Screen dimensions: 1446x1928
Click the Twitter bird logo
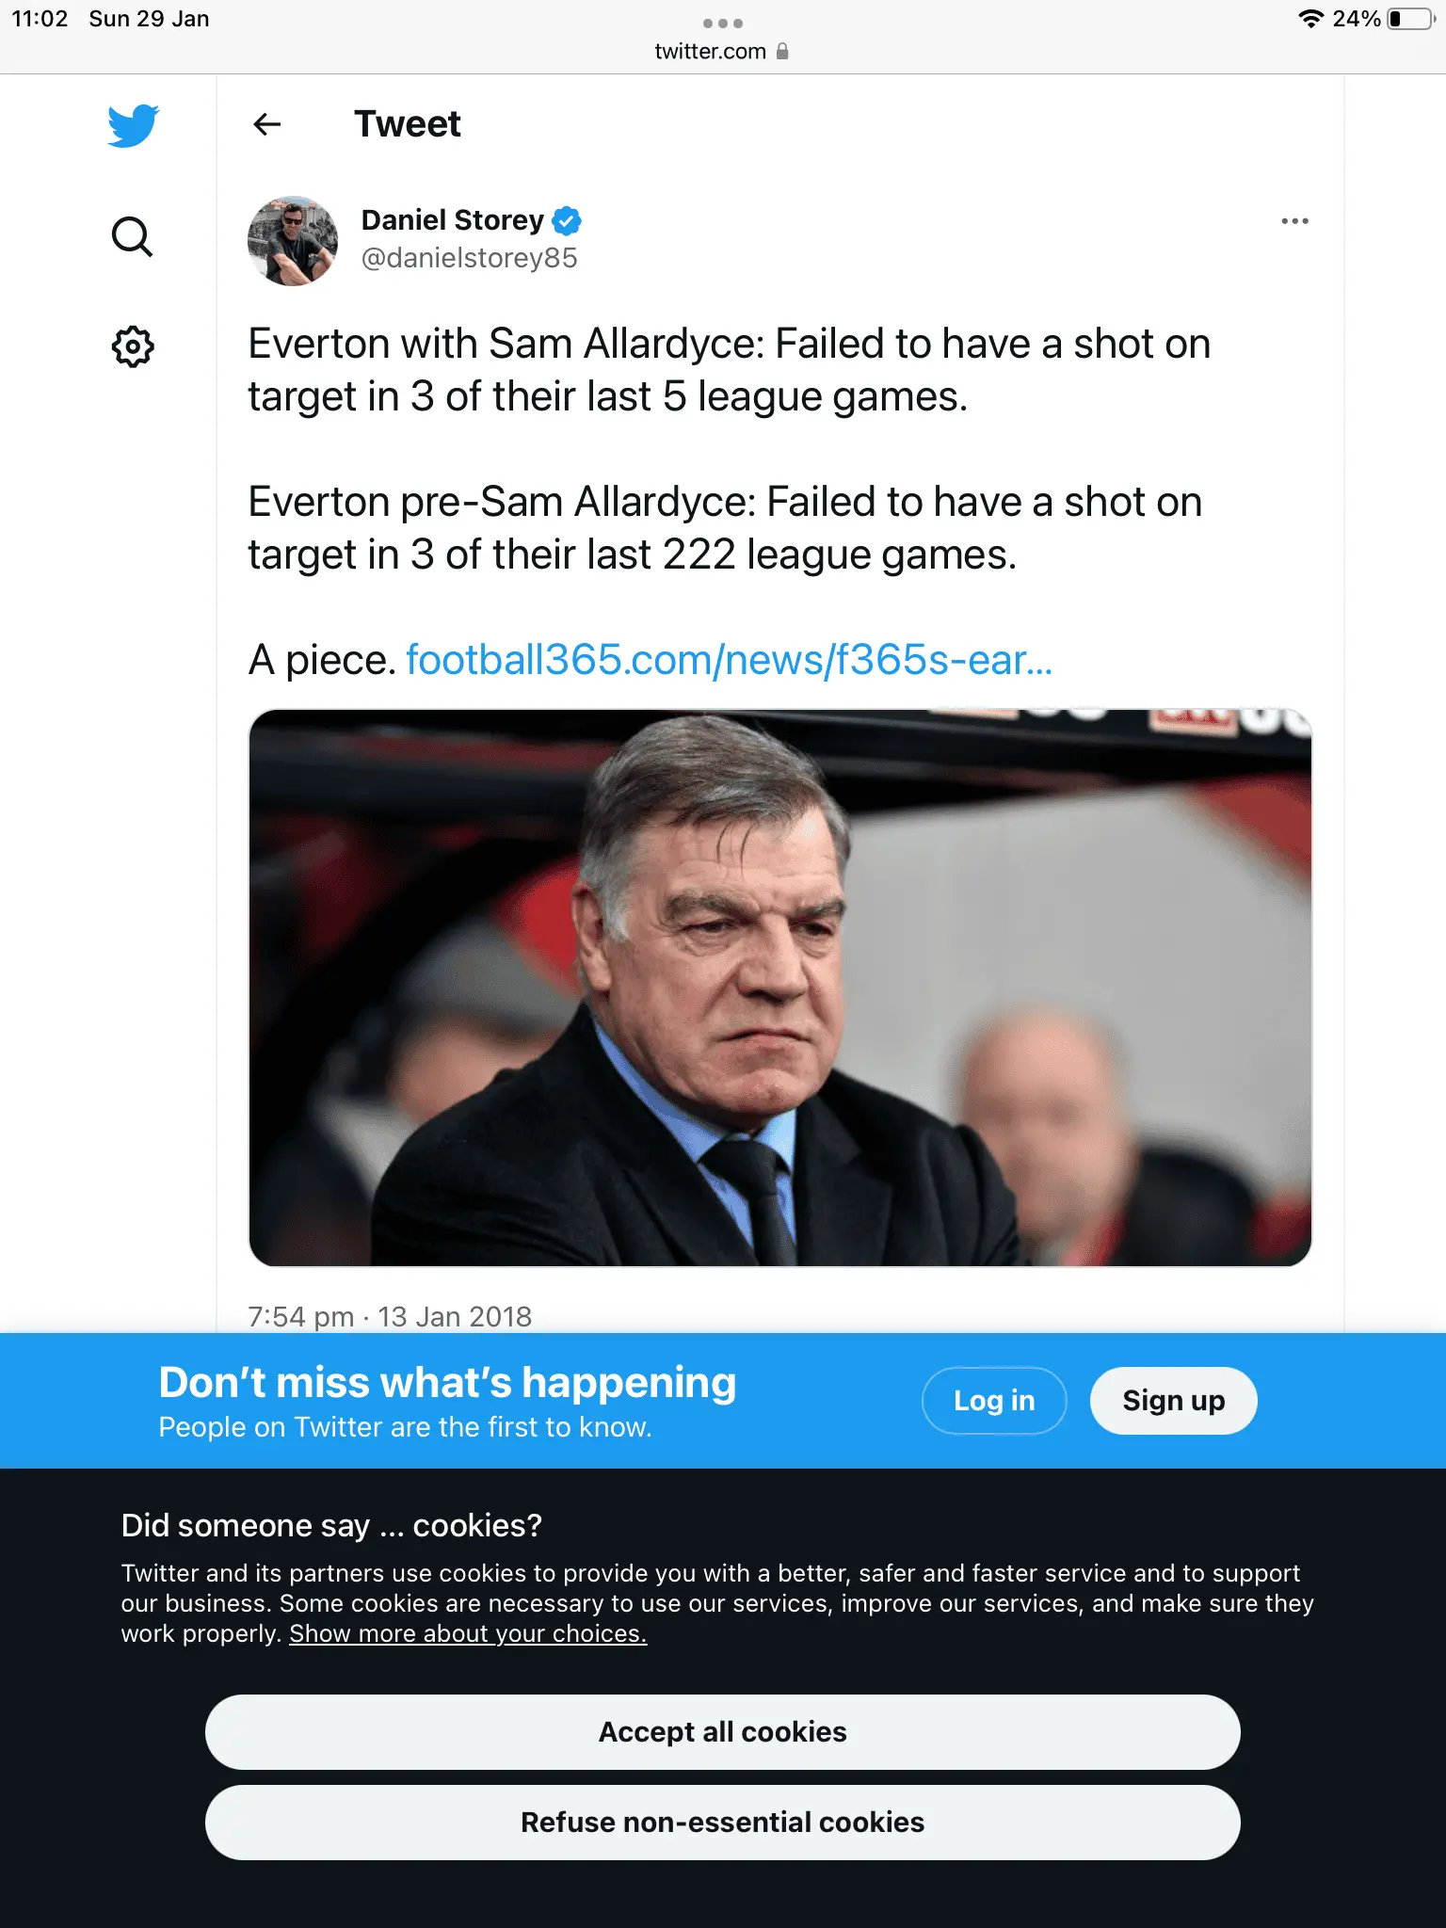tap(133, 125)
